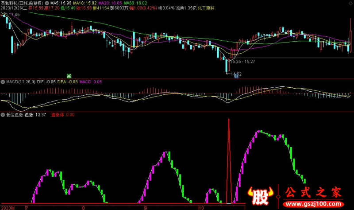Image resolution: width=354 pixels, height=210 pixels.
Task: Click the closing price 收16.58
Action: click(84, 8)
